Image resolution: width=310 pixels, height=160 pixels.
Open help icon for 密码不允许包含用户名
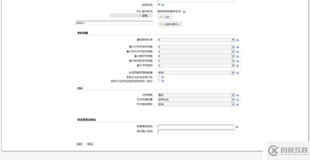coord(162,77)
